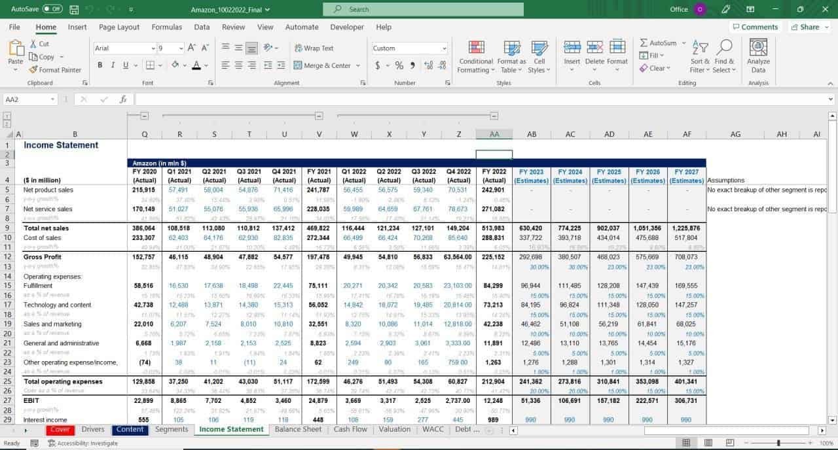Open the File menu
This screenshot has width=838, height=450.
(14, 27)
